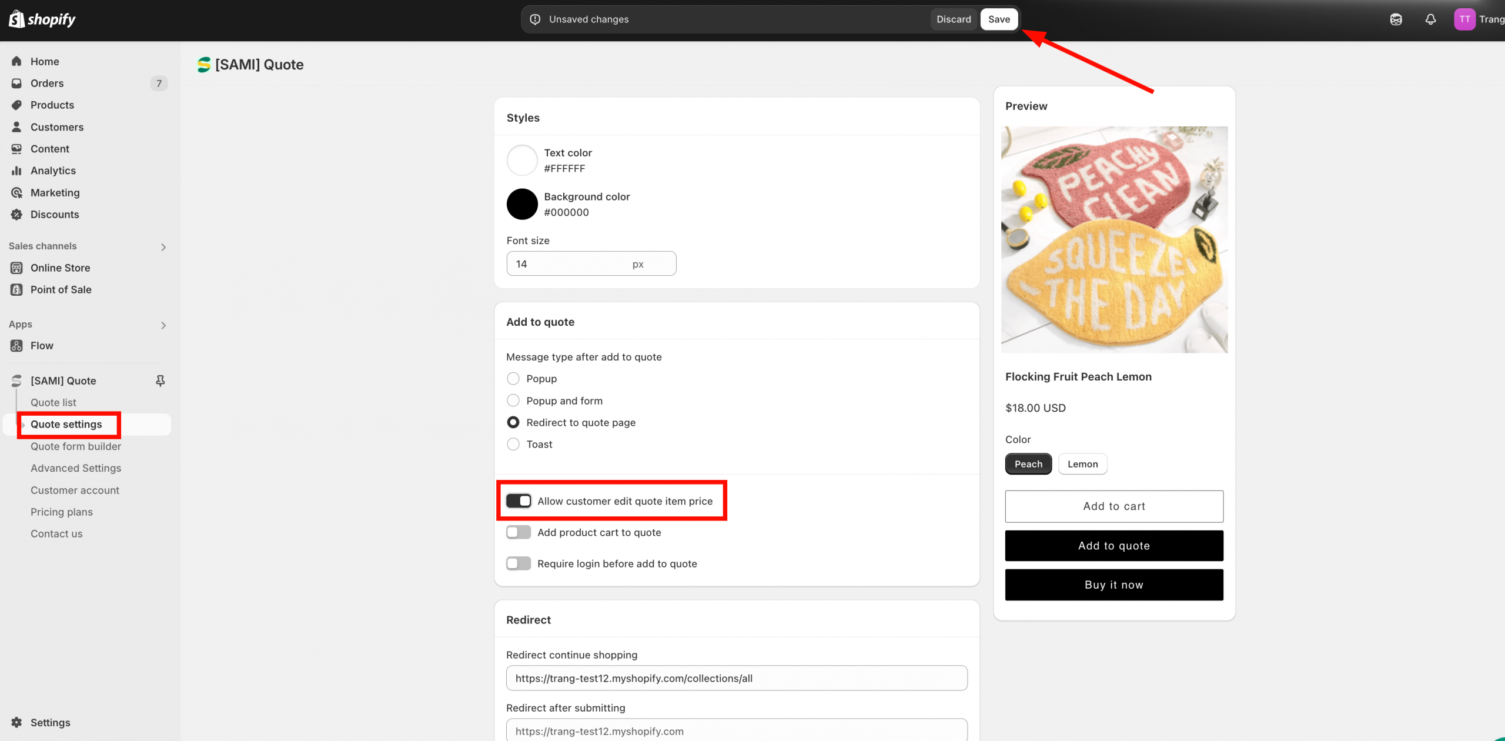This screenshot has height=741, width=1505.
Task: Open the Background color swatch
Action: tap(522, 204)
